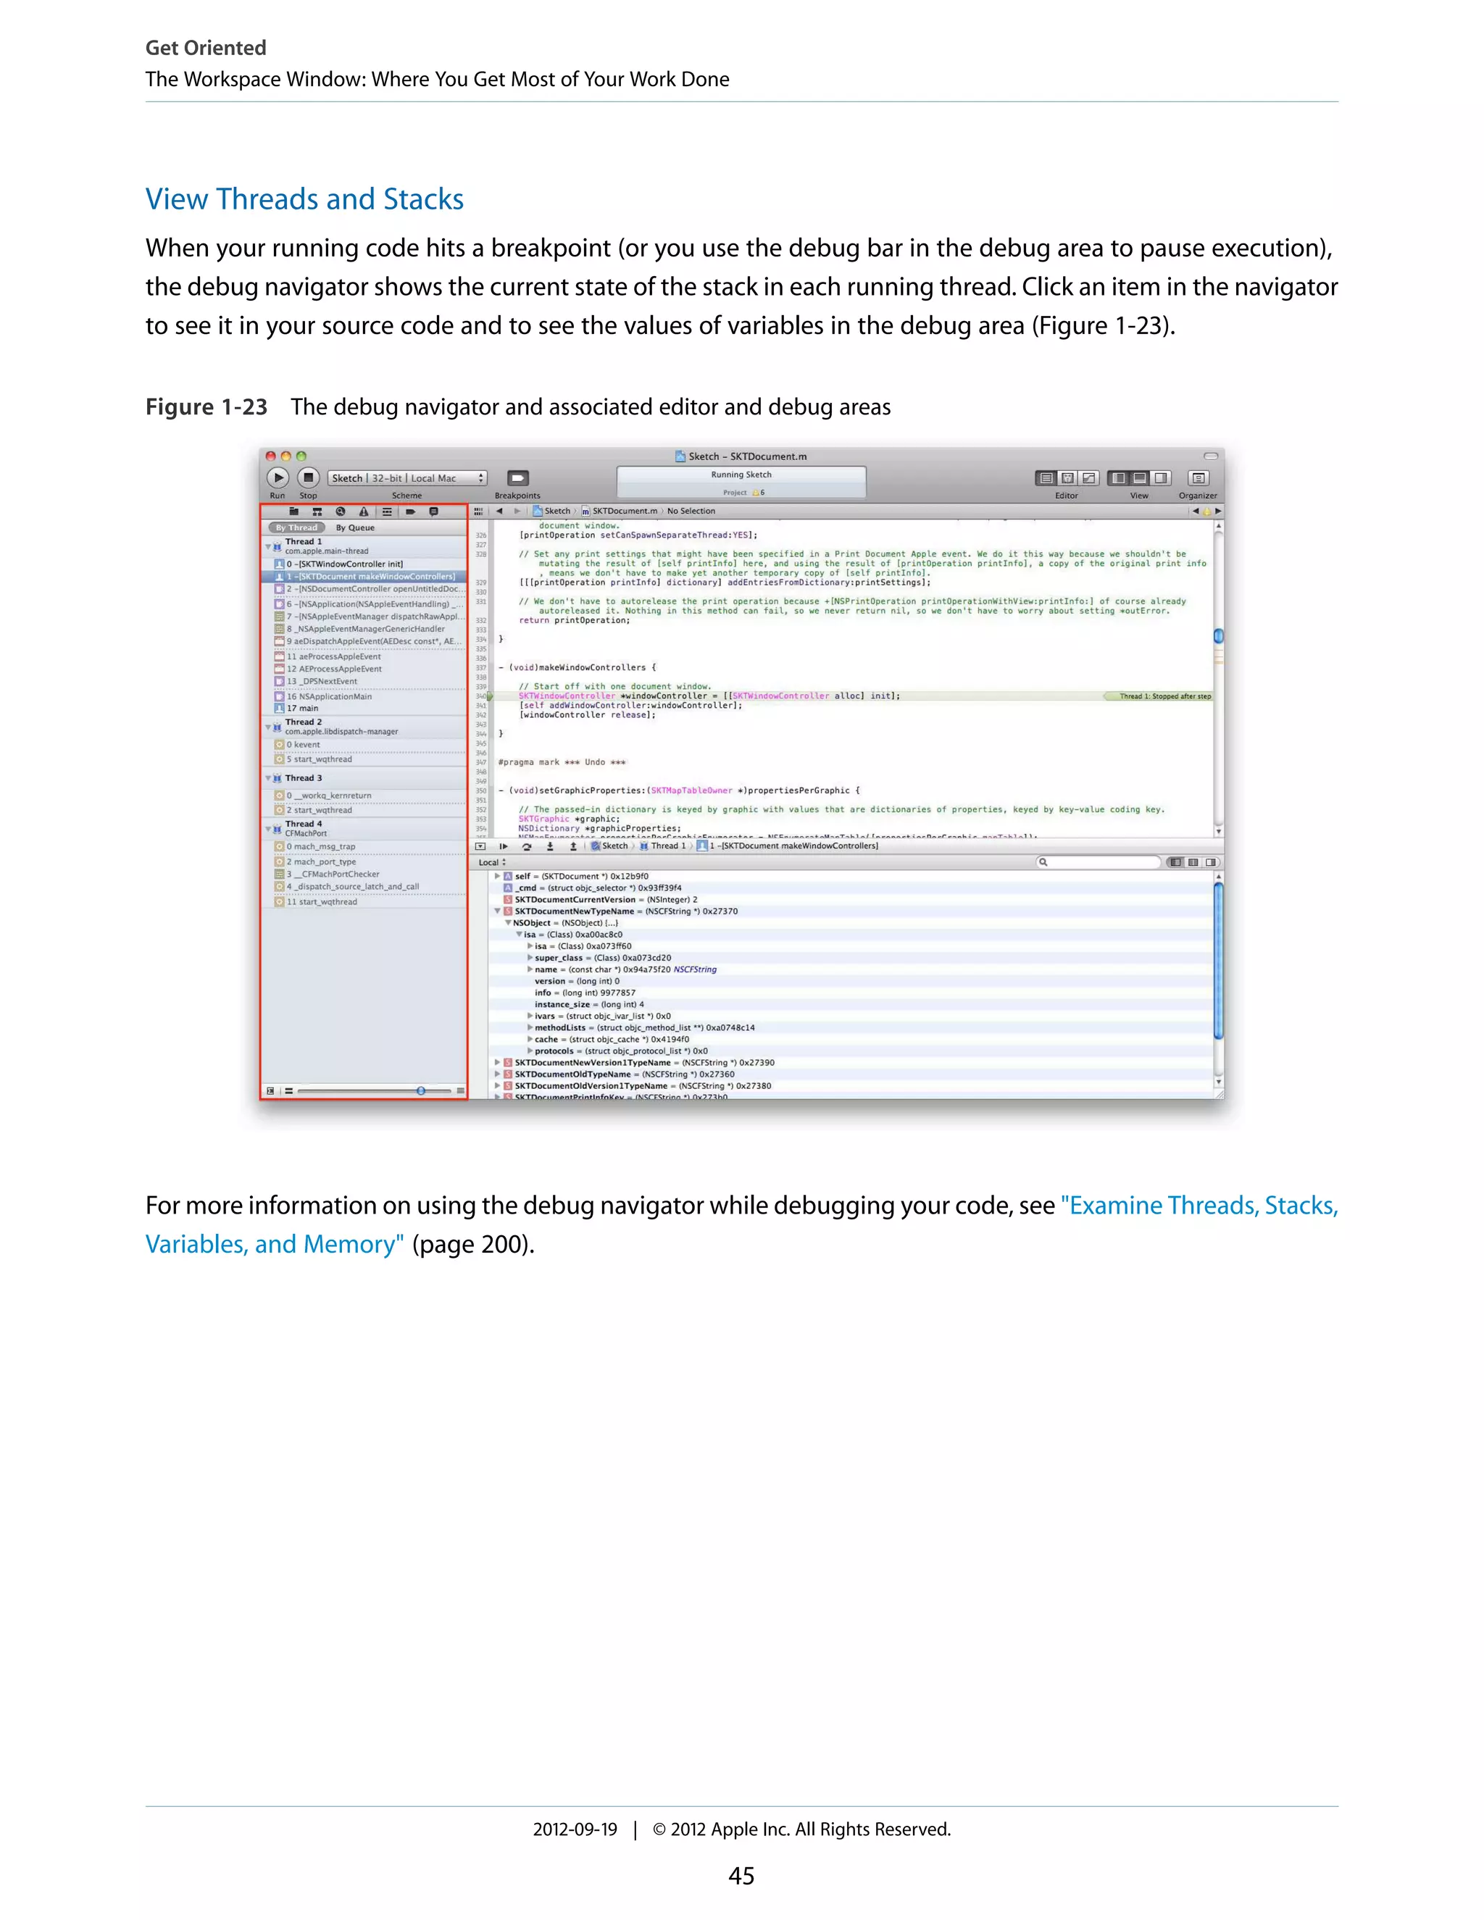Expand the self variable row

[498, 877]
